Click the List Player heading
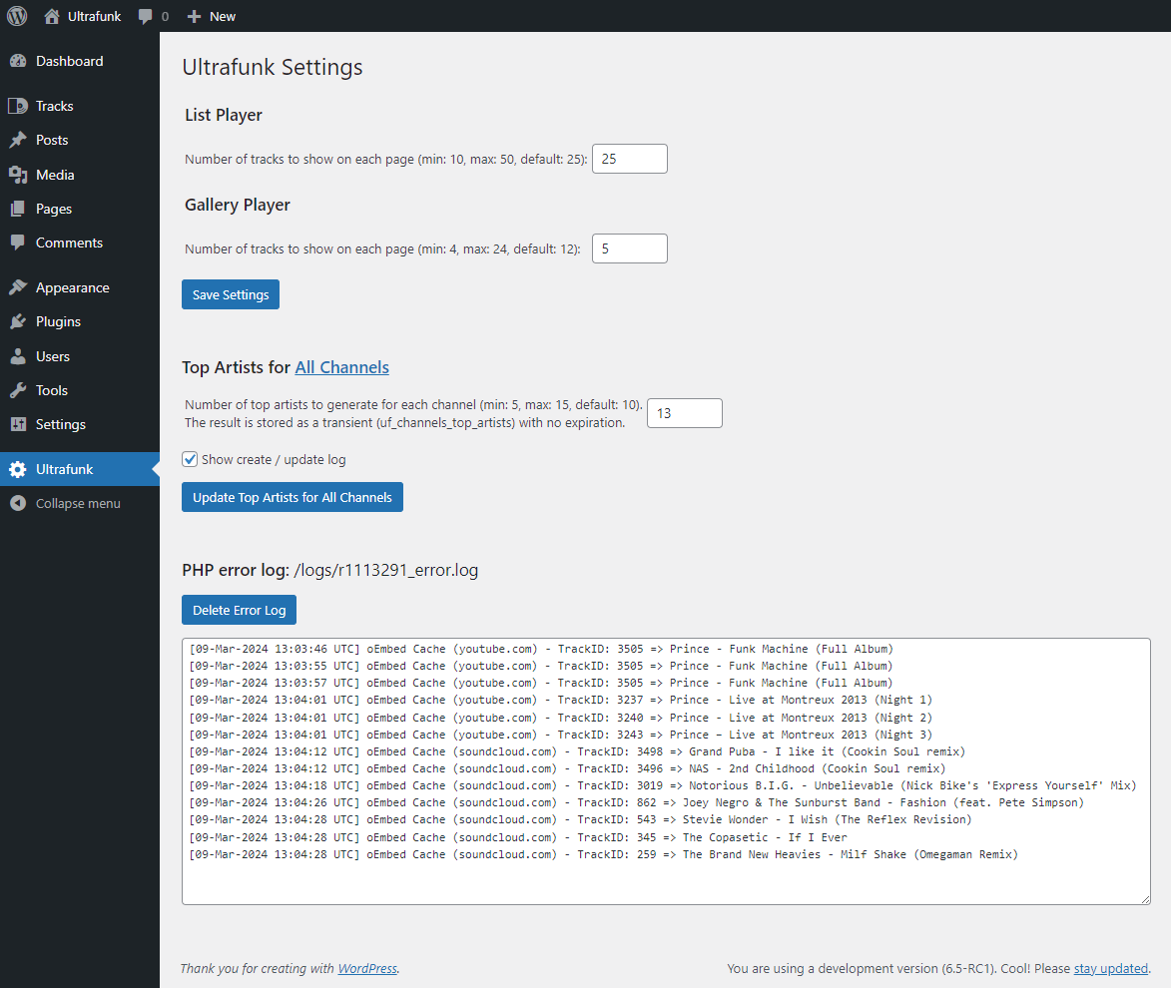The width and height of the screenshot is (1171, 988). [x=224, y=115]
